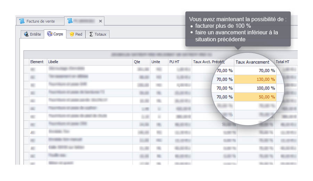The height and width of the screenshot is (181, 313).
Task: Click the document icon on the second open tab
Action: 70,21
